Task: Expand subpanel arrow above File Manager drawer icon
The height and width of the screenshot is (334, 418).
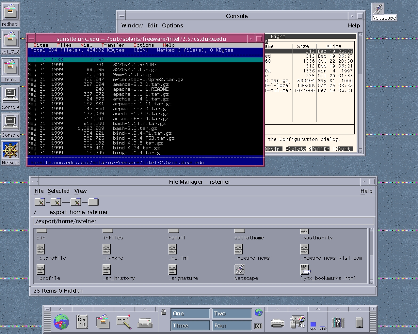Action: (103, 309)
